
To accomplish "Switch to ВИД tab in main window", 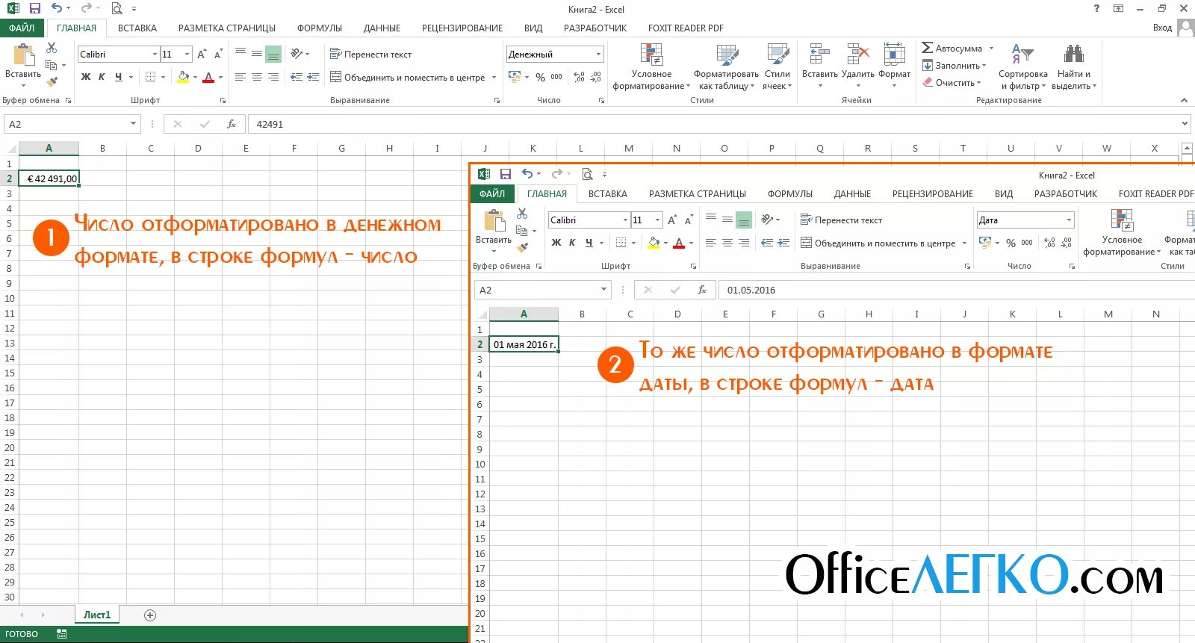I will pyautogui.click(x=533, y=28).
